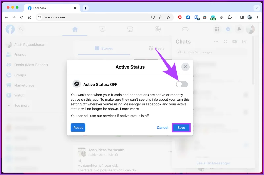Image resolution: width=264 pixels, height=175 pixels.
Task: View site information icon in address bar
Action: pyautogui.click(x=39, y=17)
